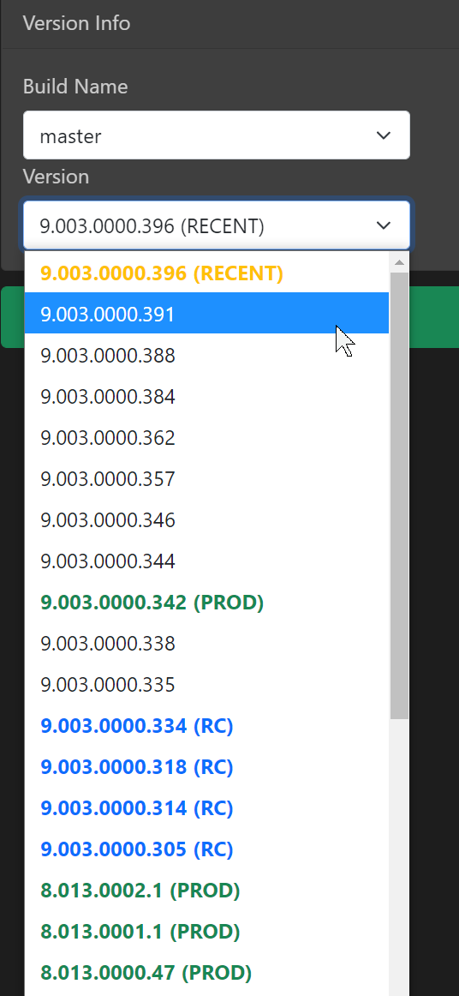This screenshot has width=459, height=996.
Task: Select version 9.003.0000.391
Action: [x=207, y=313]
